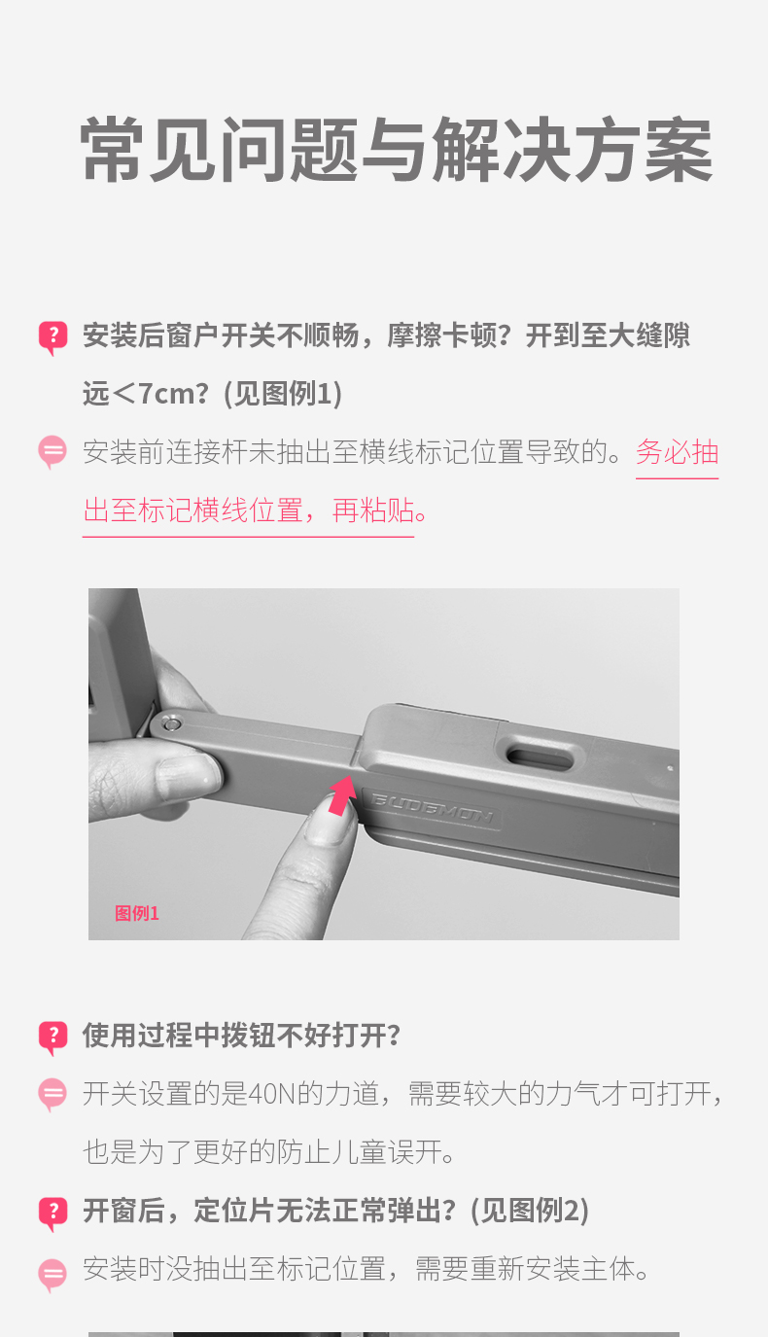The height and width of the screenshot is (1337, 768).
Task: Click the first pink question mark bubble icon
Action: 52,337
